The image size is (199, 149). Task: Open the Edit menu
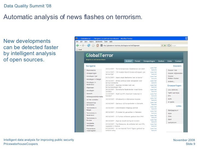pyautogui.click(x=81, y=42)
